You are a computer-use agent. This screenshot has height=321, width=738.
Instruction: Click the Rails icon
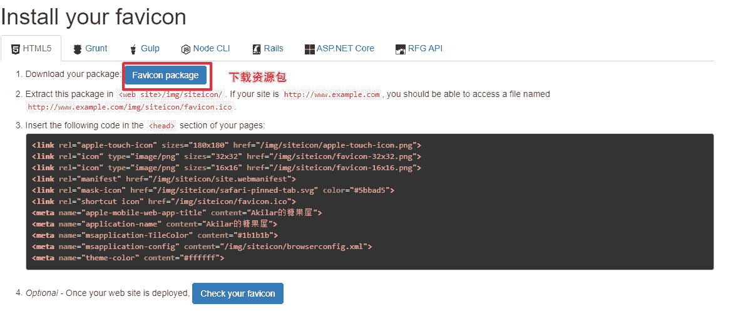pos(257,49)
